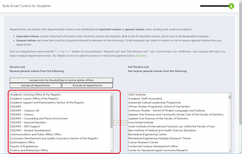Click 'Include only My Faculty/Dept & central admin offices'
Image resolution: width=242 pixels, height=154 pixels.
(61, 80)
